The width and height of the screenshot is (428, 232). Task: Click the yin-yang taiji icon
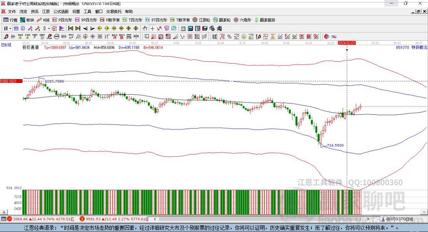coord(326,36)
